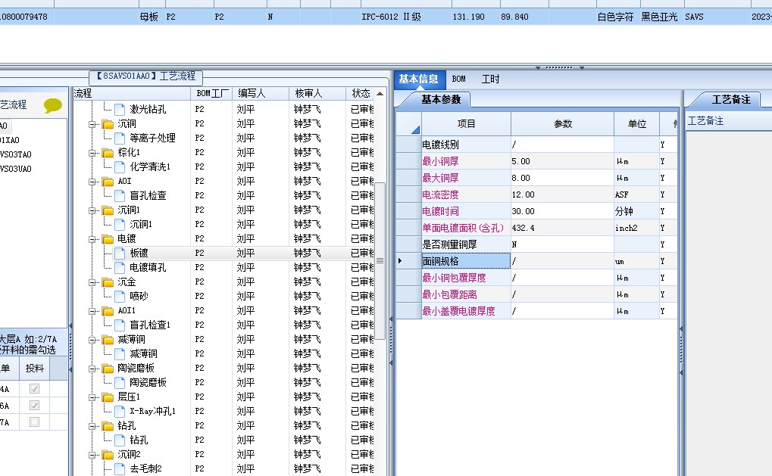Screen dimensions: 772x476
Task: Click the 电镀时间 value 30.00
Action: [562, 211]
